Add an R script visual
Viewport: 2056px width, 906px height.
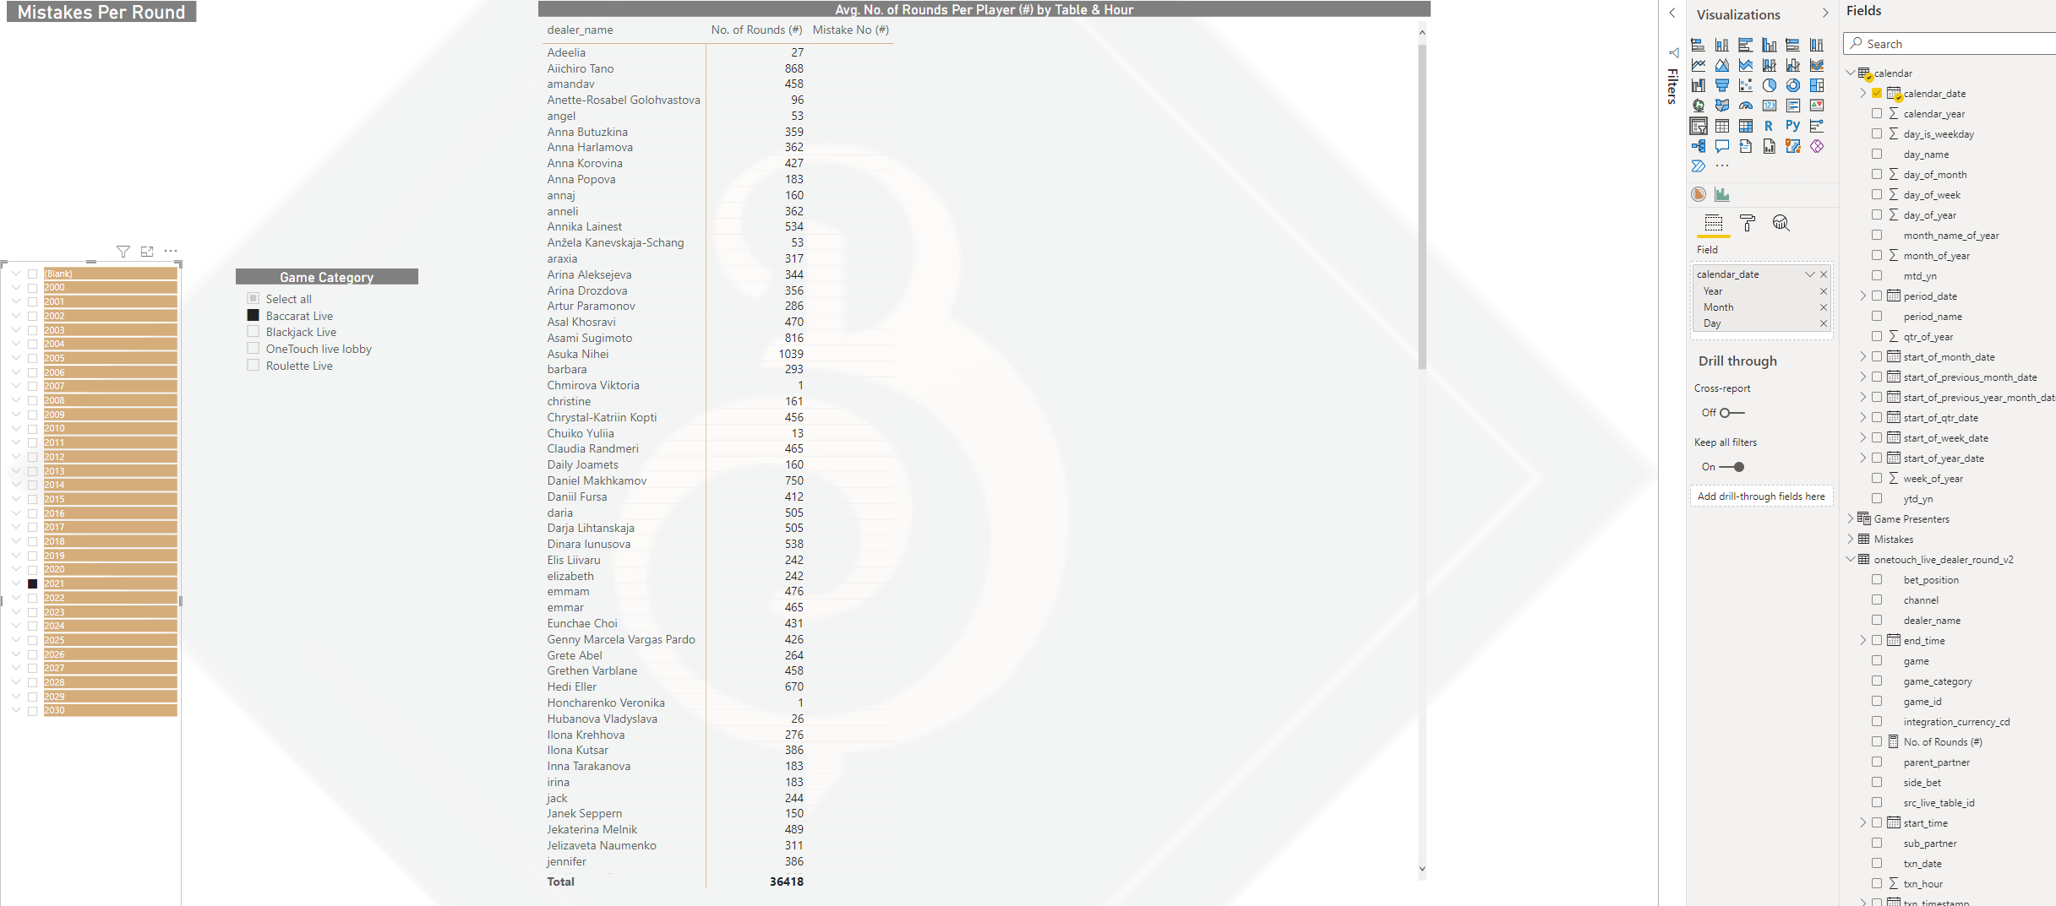click(x=1769, y=126)
